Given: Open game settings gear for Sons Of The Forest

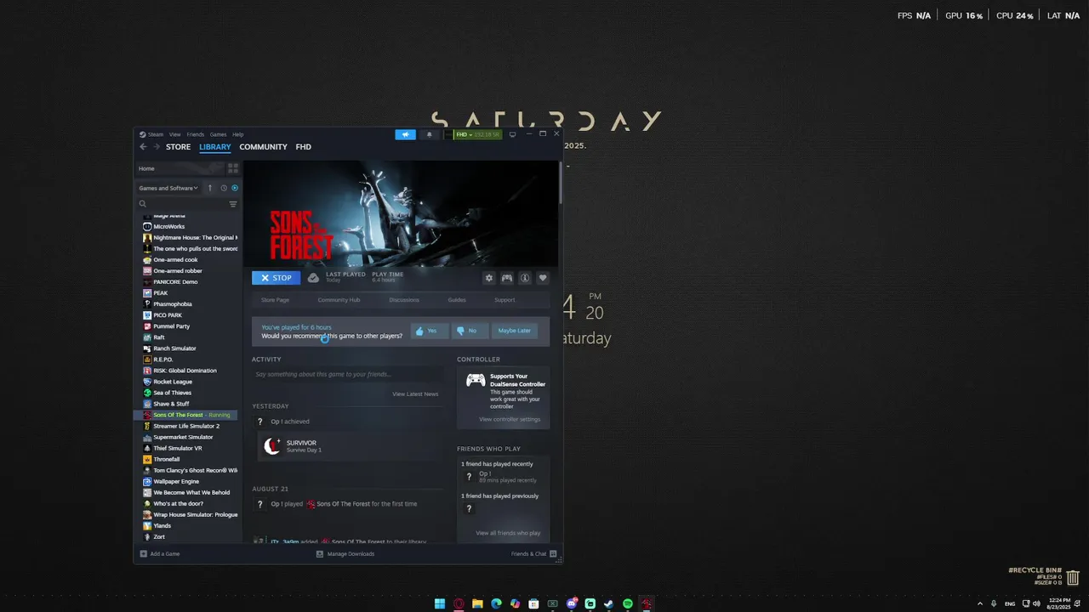Looking at the screenshot, I should 489,278.
